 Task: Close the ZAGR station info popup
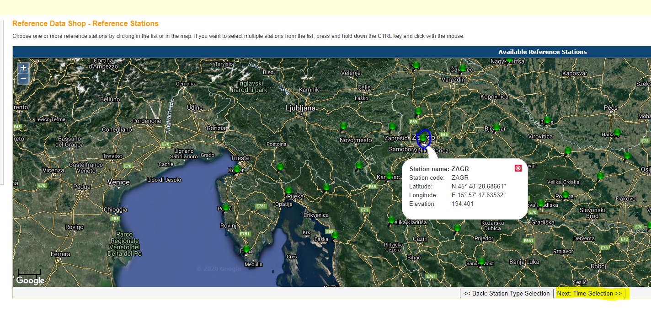tap(518, 168)
